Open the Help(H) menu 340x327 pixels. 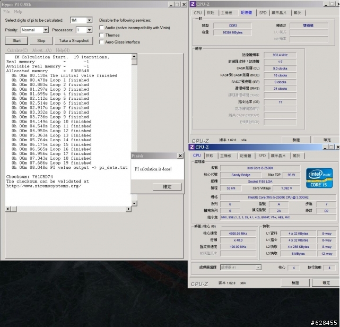pyautogui.click(x=63, y=50)
